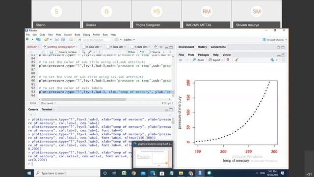Open the Connections tab
The width and height of the screenshot is (314, 177).
[218, 47]
